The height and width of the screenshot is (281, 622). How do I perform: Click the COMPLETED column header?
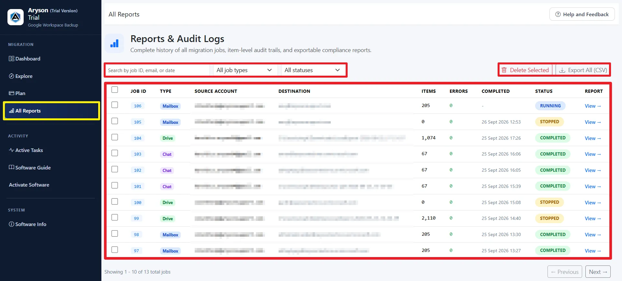(495, 91)
